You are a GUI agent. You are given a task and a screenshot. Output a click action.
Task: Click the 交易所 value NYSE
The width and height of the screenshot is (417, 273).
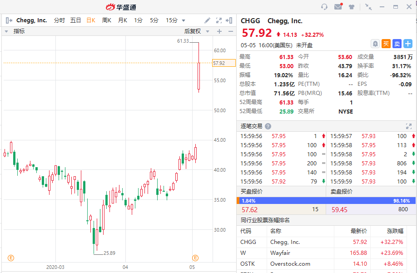coord(346,112)
